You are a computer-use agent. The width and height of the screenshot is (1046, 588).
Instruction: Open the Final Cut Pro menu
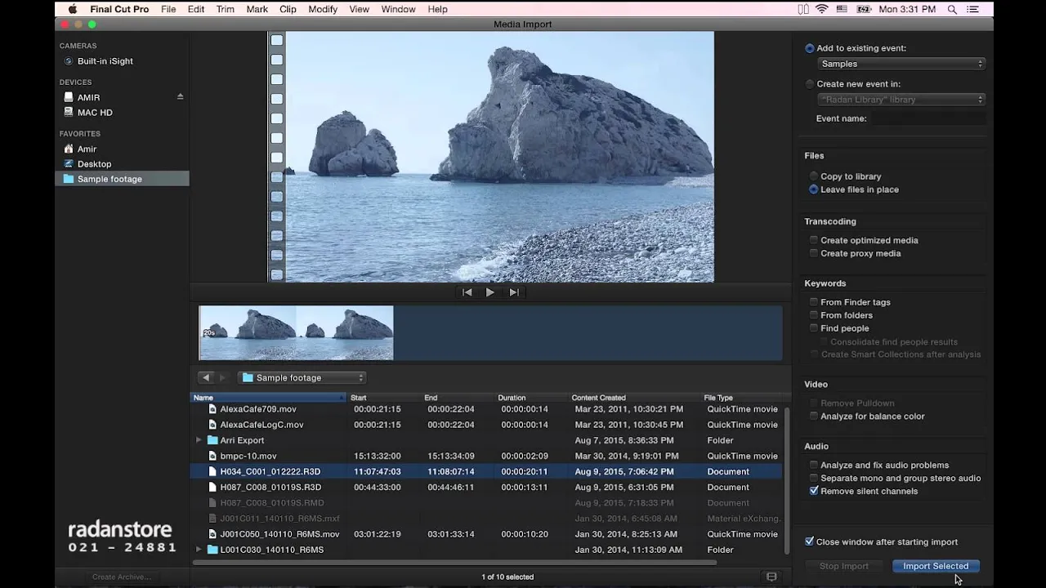point(118,9)
